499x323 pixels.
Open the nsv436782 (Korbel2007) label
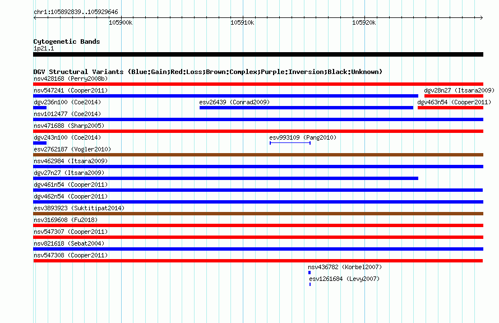click(x=345, y=267)
